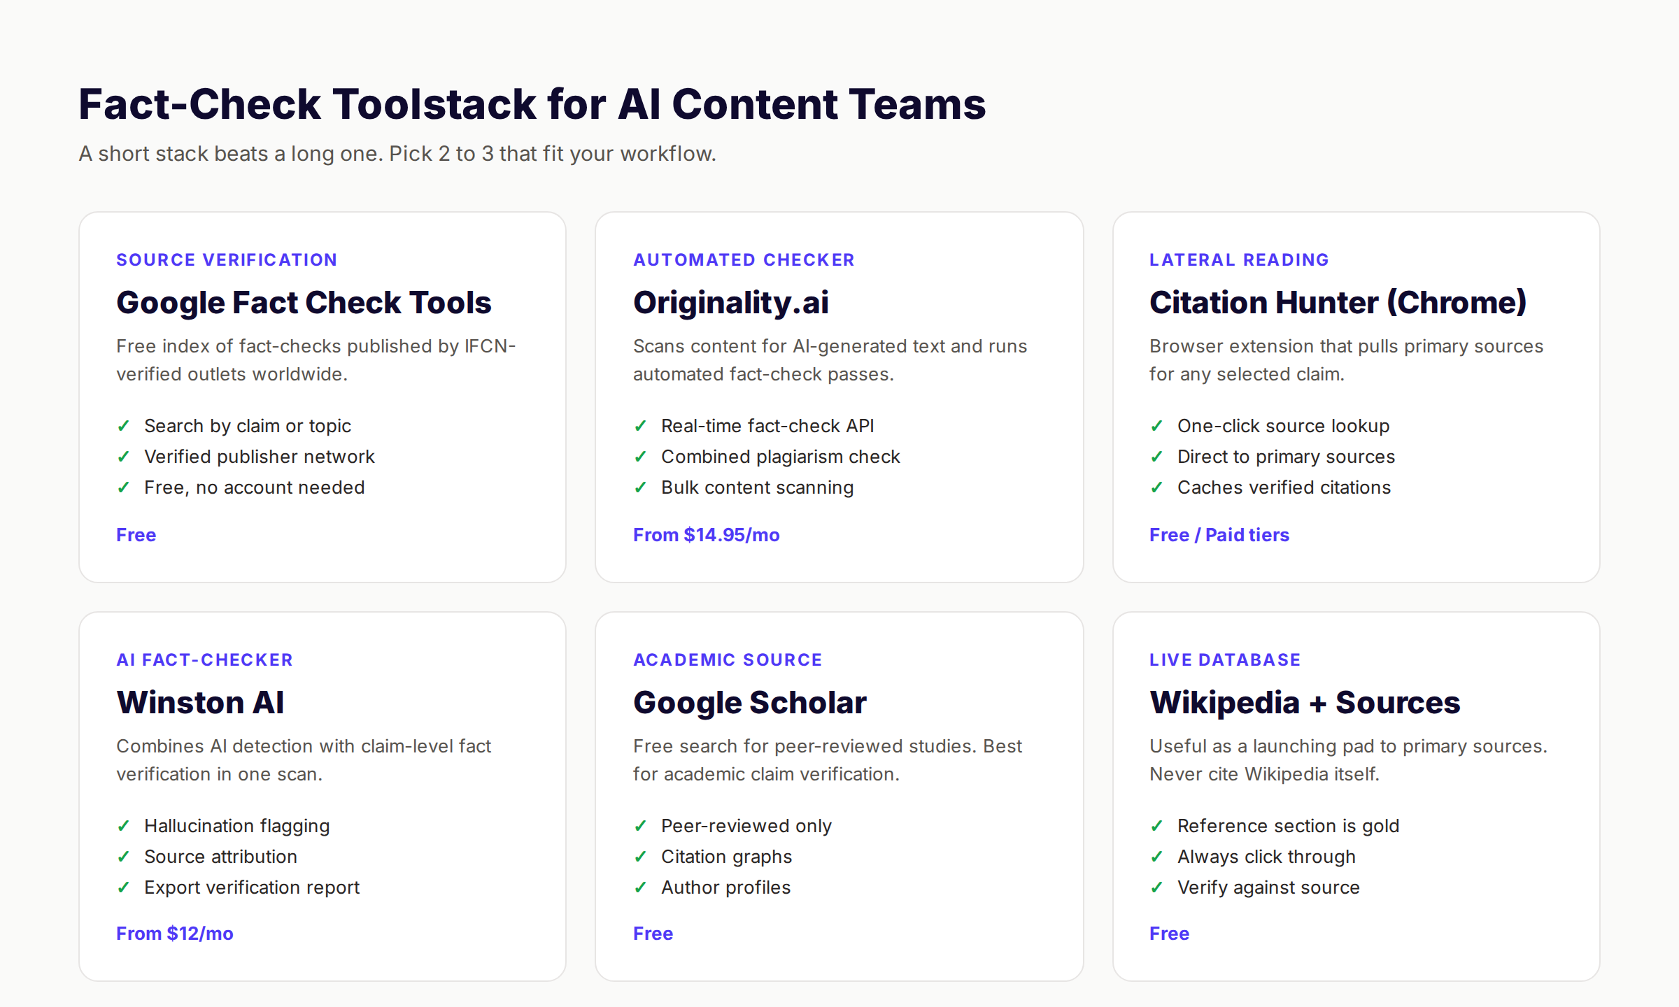Screen dimensions: 1679x1007
Task: Click the checkmark beside 'Hallucination flagging'
Action: pyautogui.click(x=124, y=826)
